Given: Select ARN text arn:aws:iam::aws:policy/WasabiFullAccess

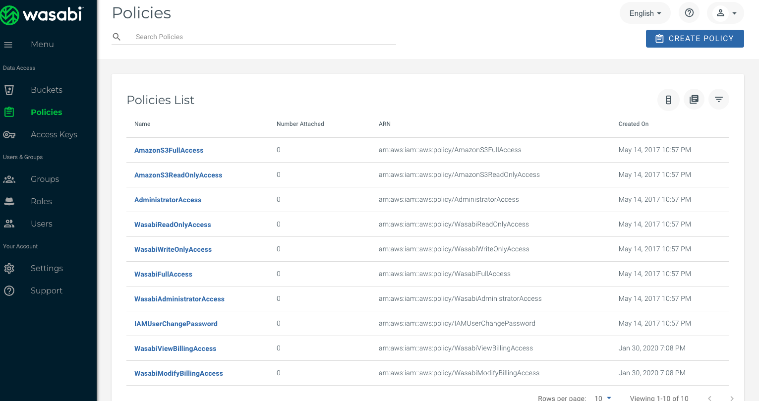Looking at the screenshot, I should tap(445, 274).
